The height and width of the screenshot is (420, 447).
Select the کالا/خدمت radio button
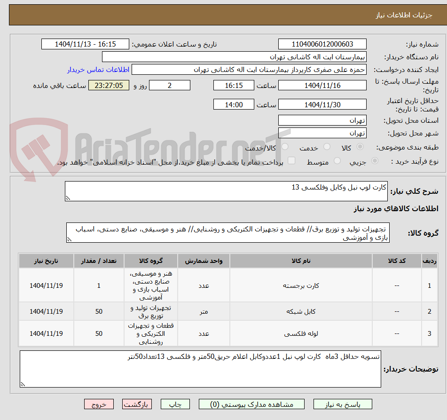point(285,147)
